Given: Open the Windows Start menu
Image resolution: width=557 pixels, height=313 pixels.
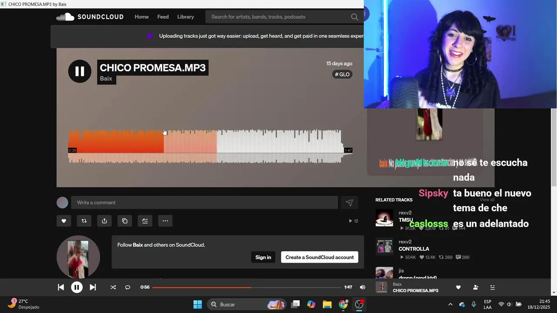Looking at the screenshot, I should tap(198, 304).
